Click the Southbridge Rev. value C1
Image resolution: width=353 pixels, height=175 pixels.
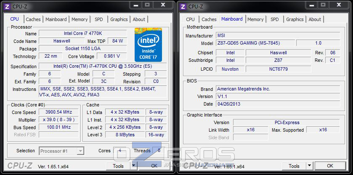point(333,60)
